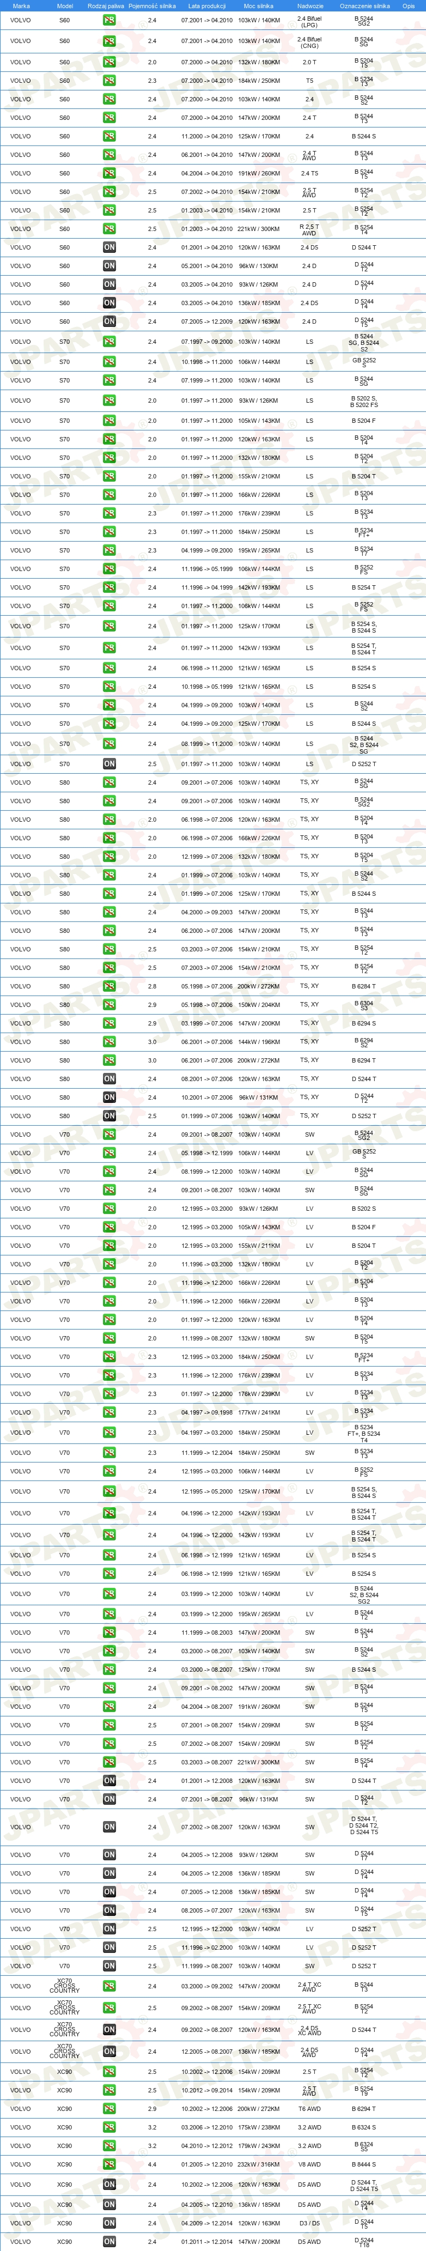Viewport: 426px width, 2251px height.
Task: Click production years 10.2012 -> 09.2014
Action: point(207,2090)
